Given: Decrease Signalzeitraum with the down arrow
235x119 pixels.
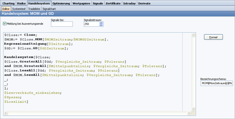Looking at the screenshot, I should [x=101, y=25].
